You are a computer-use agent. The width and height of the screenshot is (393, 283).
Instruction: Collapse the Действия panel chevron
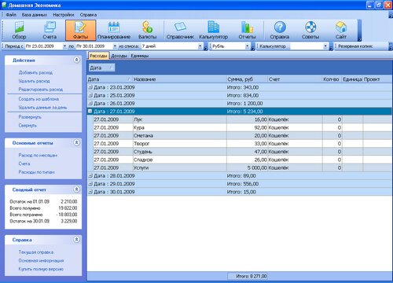(x=76, y=60)
